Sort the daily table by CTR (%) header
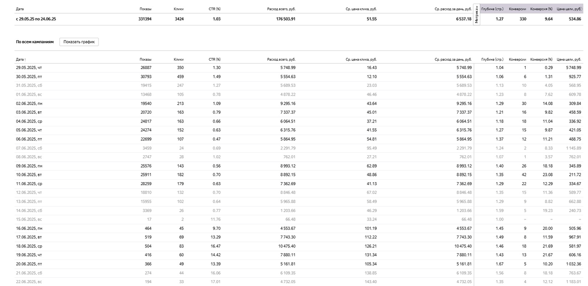The height and width of the screenshot is (286, 588). tap(214, 59)
